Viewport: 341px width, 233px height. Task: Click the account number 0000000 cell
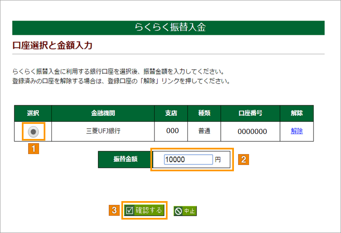point(252,131)
